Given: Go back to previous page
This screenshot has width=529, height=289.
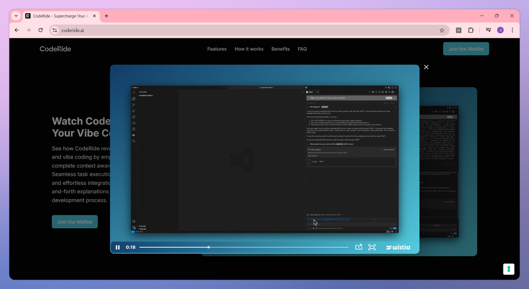Looking at the screenshot, I should [17, 30].
